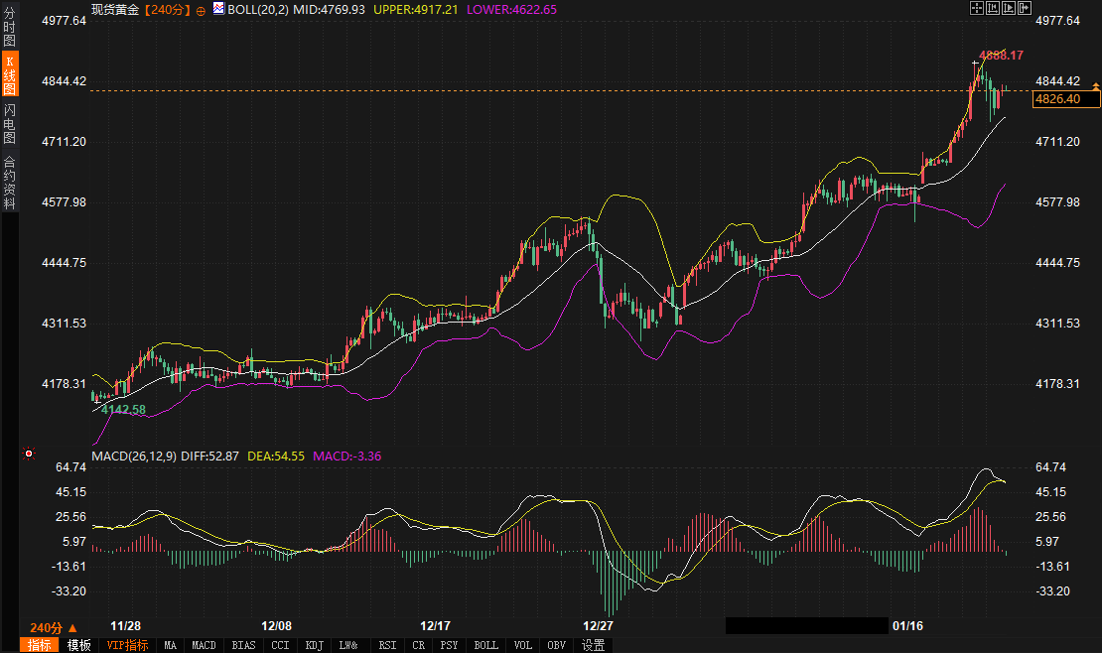This screenshot has width=1102, height=653.
Task: Open the 240分 timeframe dropdown
Action: click(53, 627)
